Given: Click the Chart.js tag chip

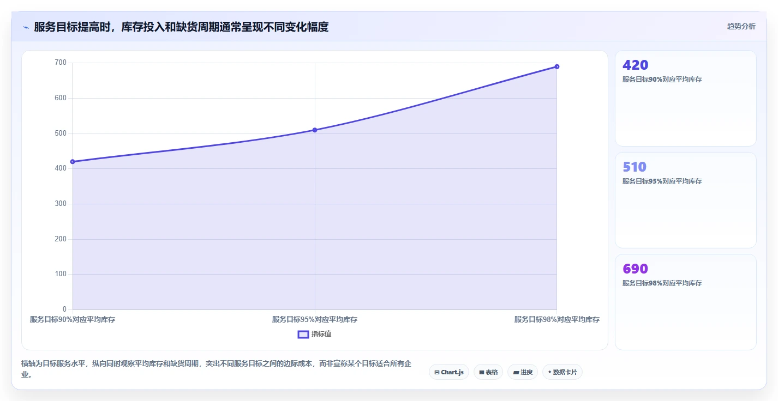Looking at the screenshot, I should point(448,372).
